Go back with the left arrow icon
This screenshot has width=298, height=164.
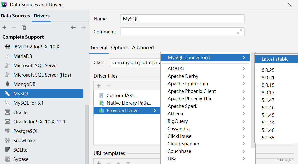[73, 27]
